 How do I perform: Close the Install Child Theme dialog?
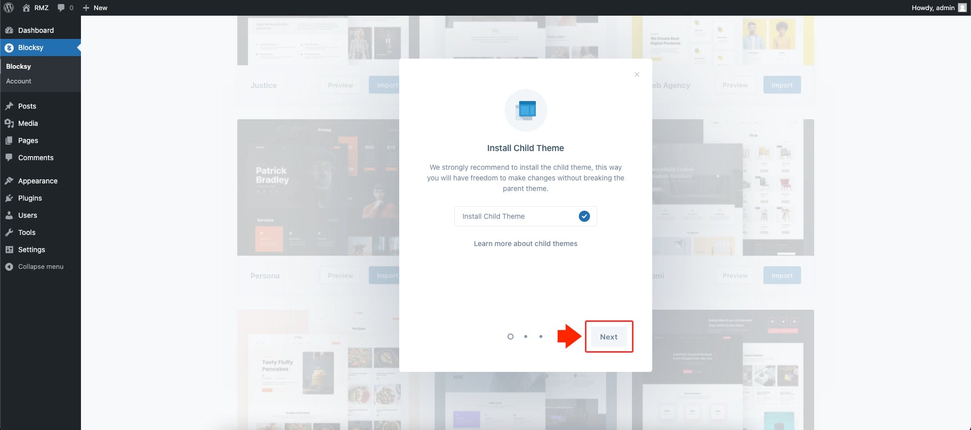(x=637, y=74)
